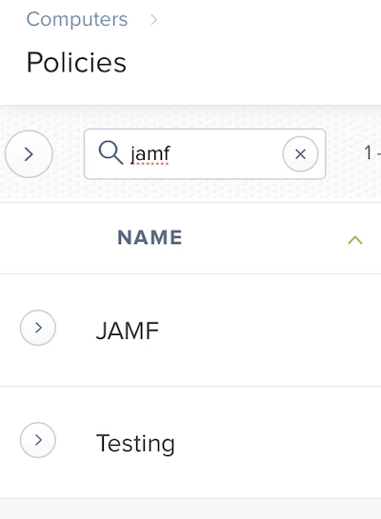Select the JAMF category name
The image size is (381, 519).
(x=128, y=330)
